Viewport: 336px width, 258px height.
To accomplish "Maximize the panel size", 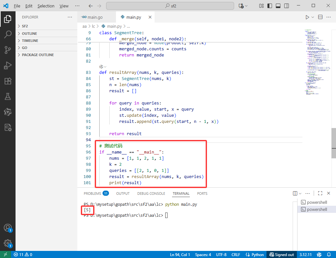I will pyautogui.click(x=320, y=193).
